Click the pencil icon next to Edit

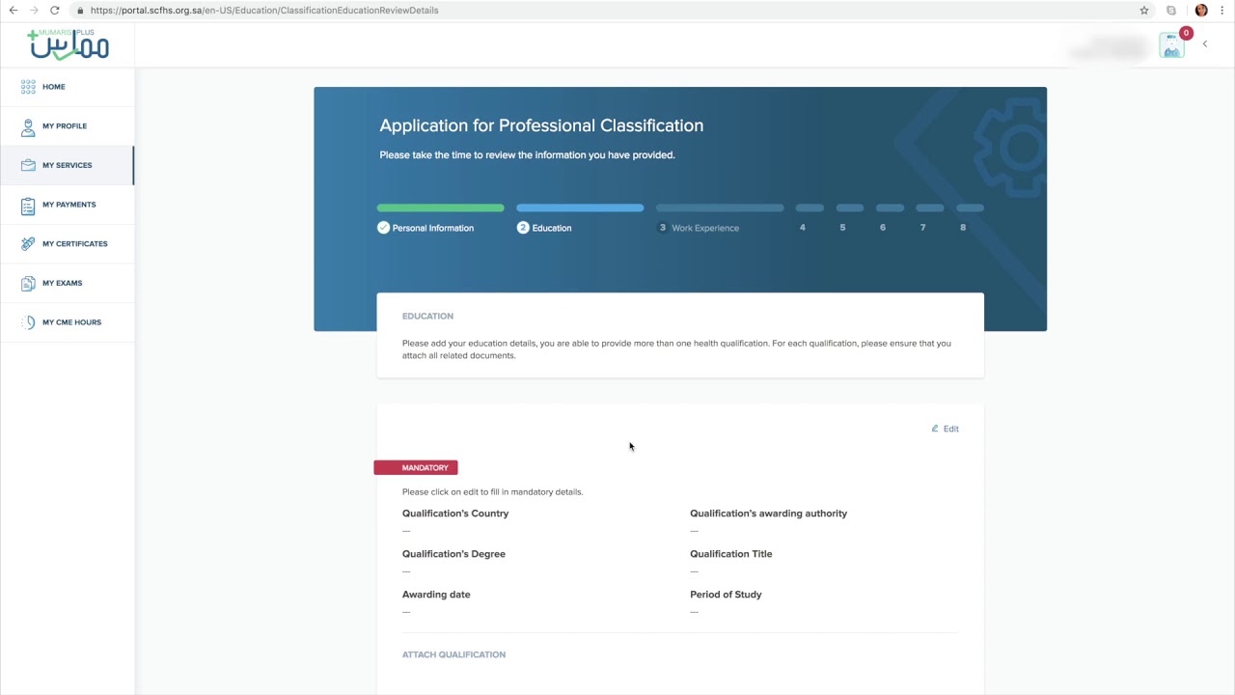coord(935,429)
